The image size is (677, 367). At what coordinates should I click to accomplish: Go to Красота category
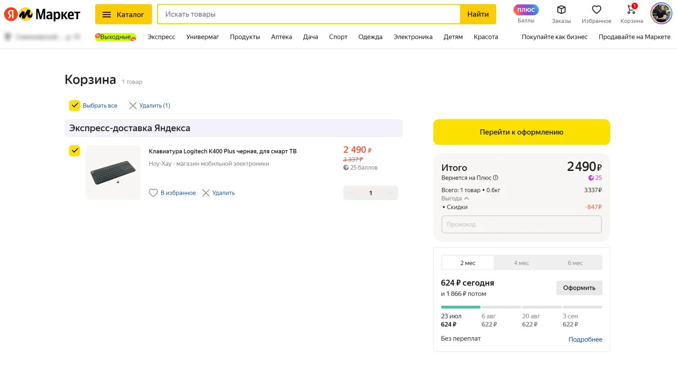[486, 37]
